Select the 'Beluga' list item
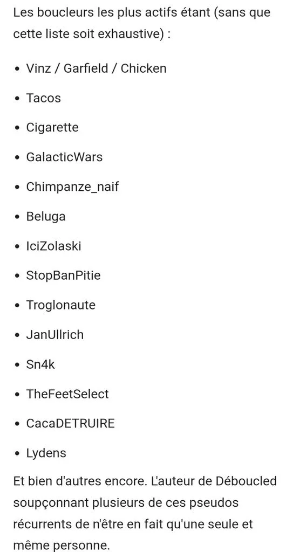This screenshot has height=552, width=293. [x=46, y=217]
